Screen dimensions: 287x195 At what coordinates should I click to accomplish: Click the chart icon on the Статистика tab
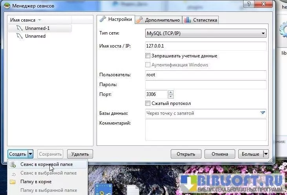(187, 20)
